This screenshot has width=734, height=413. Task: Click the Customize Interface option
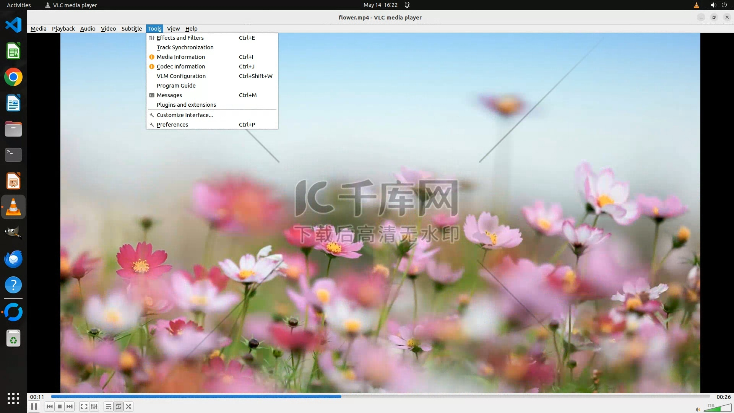click(x=185, y=115)
